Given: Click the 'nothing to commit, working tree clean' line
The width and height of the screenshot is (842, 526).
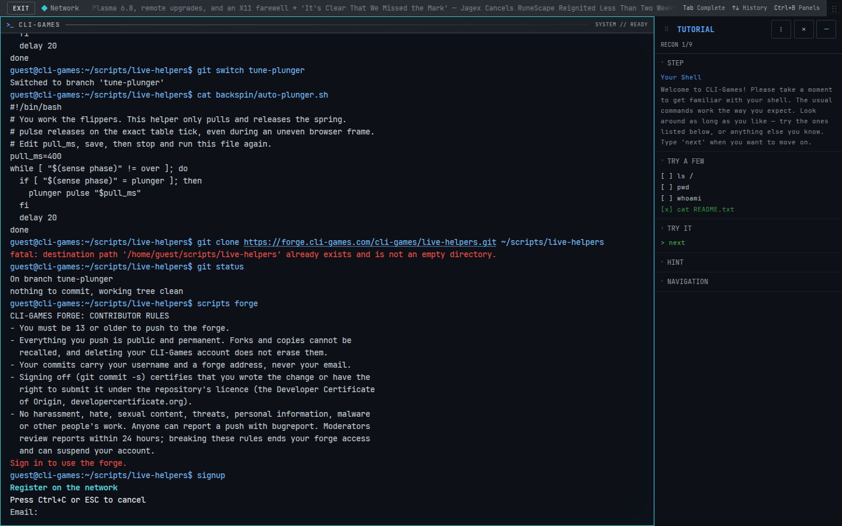Looking at the screenshot, I should pos(96,292).
